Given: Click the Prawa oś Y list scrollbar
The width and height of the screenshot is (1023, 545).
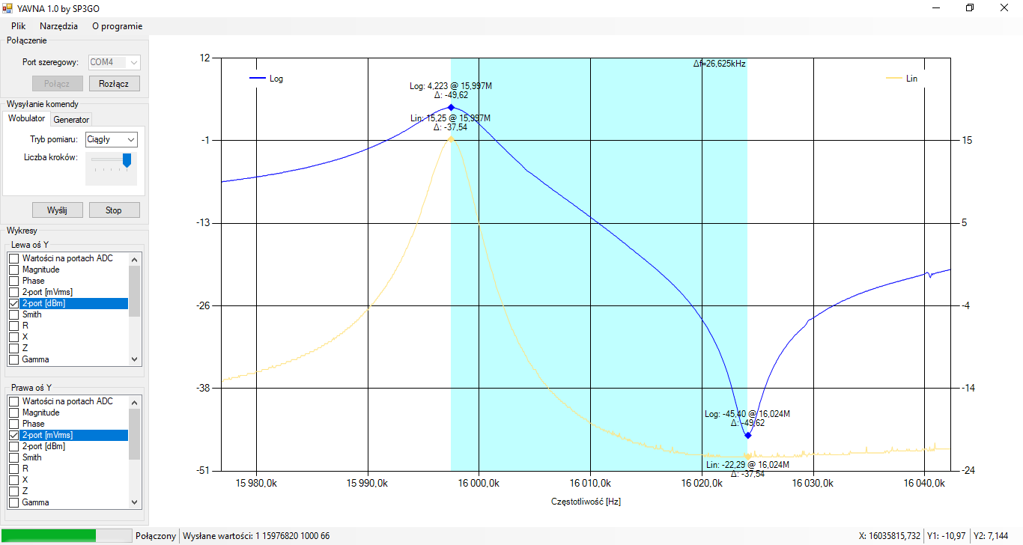Looking at the screenshot, I should 135,434.
